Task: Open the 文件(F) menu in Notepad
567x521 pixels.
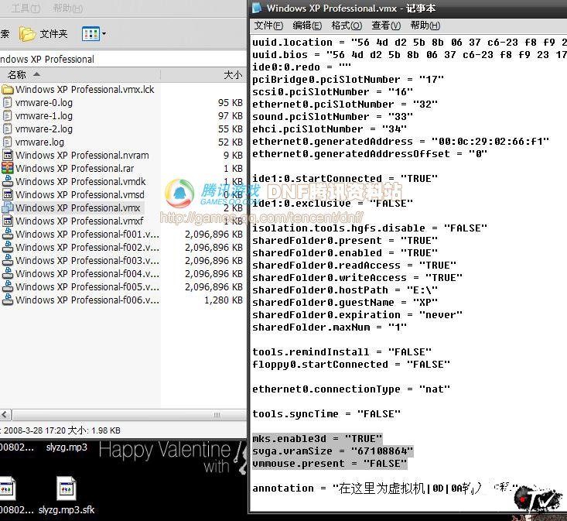Action: point(268,26)
